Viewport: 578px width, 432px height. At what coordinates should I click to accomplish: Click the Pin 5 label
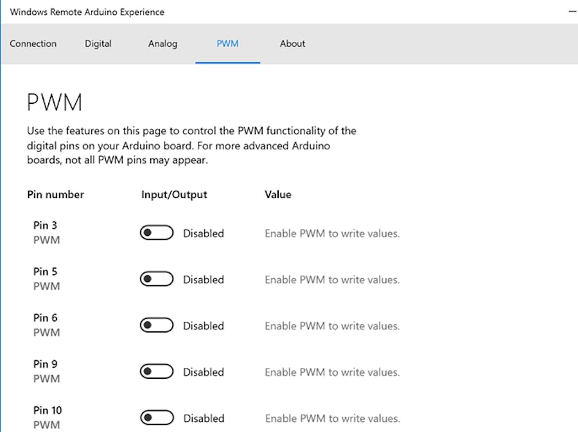45,272
